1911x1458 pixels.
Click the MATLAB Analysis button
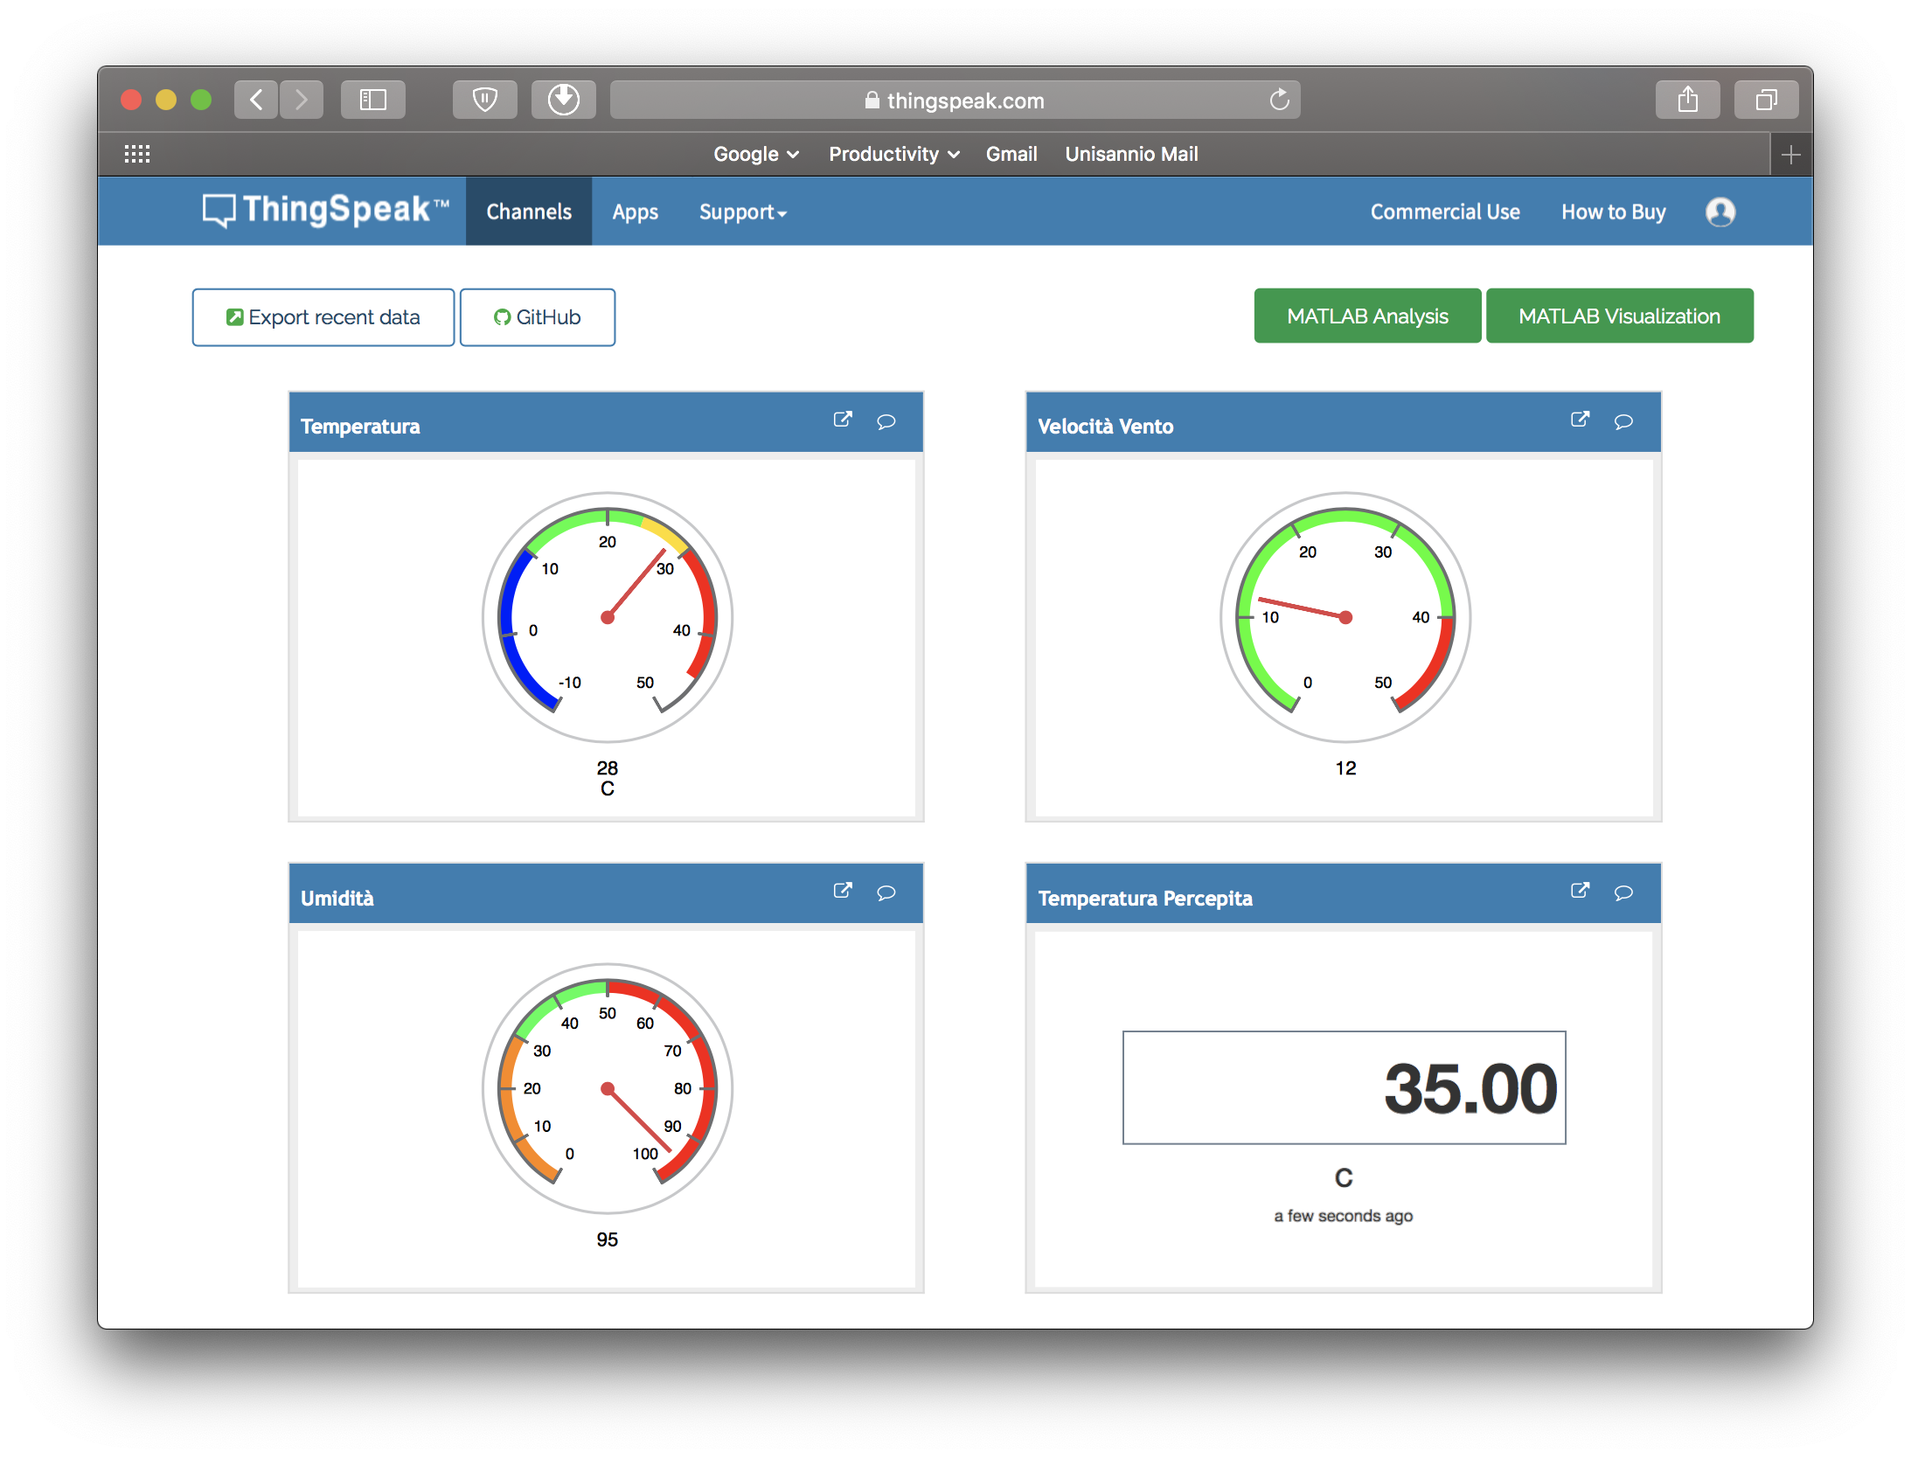click(x=1366, y=316)
